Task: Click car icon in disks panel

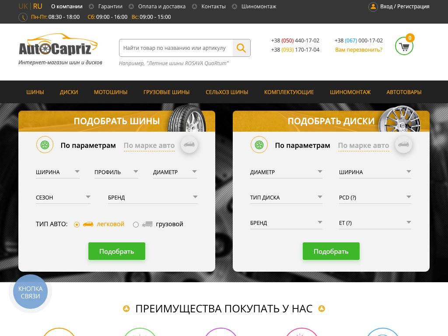Action: pos(403,144)
